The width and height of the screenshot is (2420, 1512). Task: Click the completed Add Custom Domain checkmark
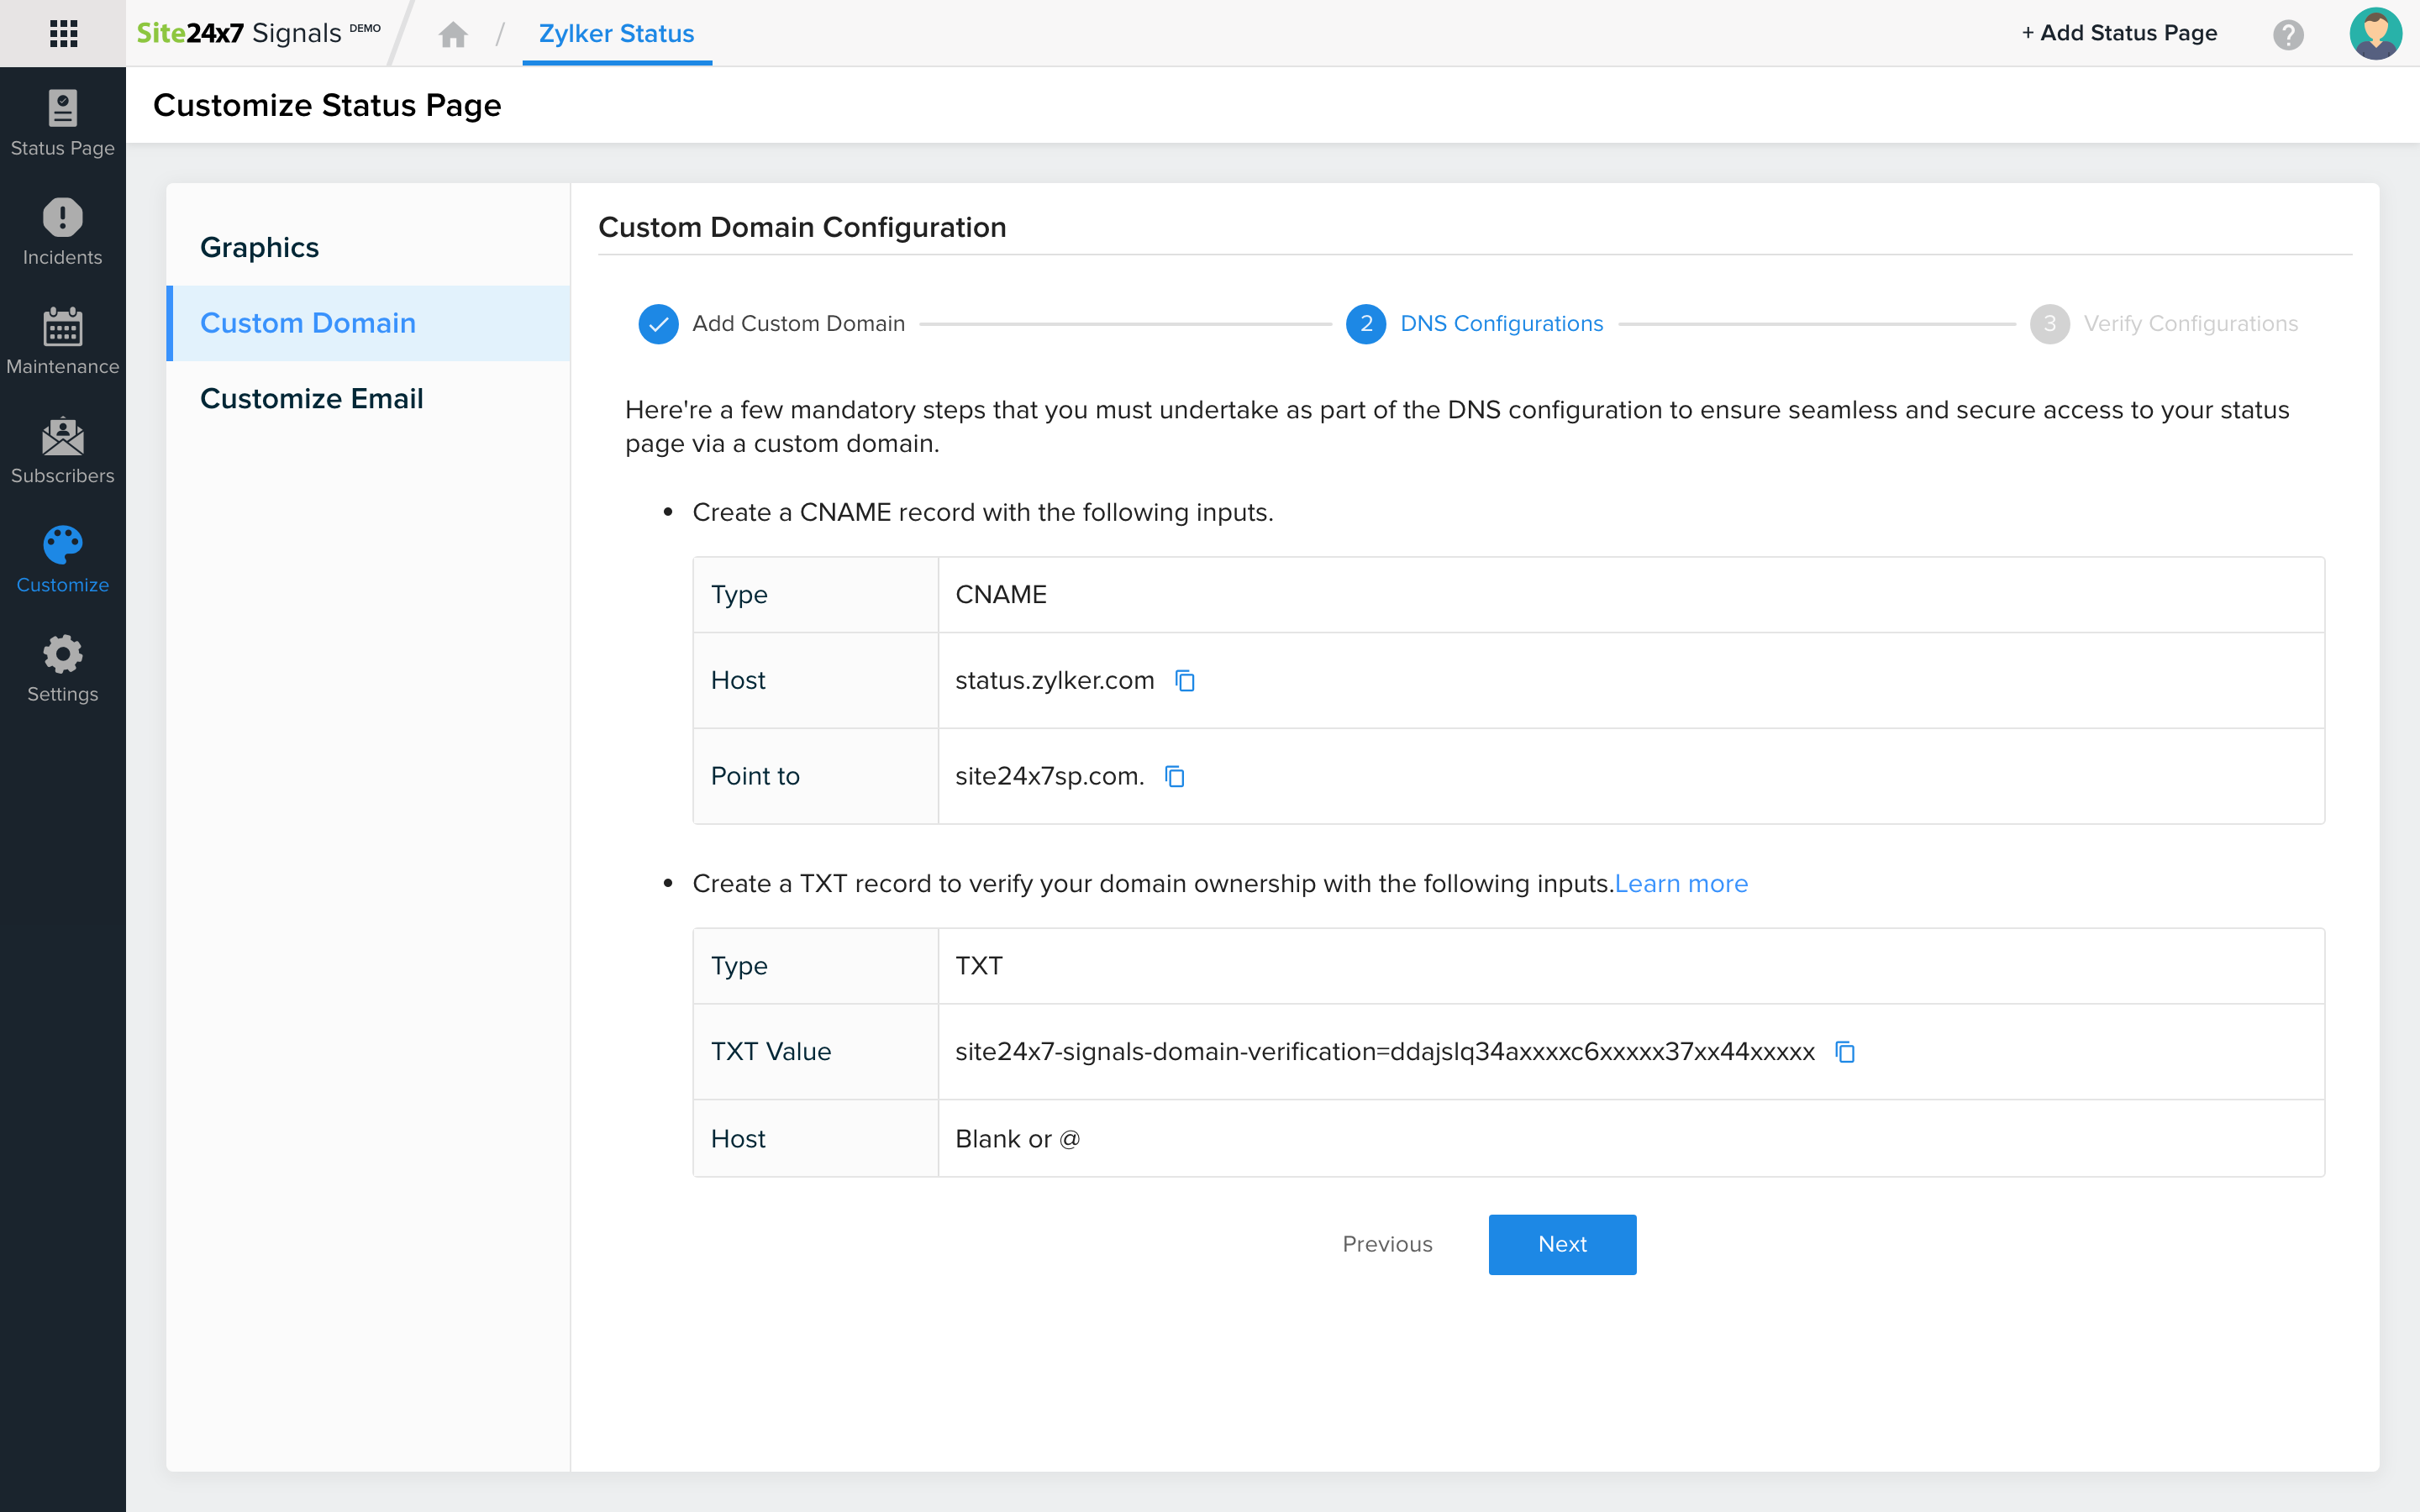point(658,324)
